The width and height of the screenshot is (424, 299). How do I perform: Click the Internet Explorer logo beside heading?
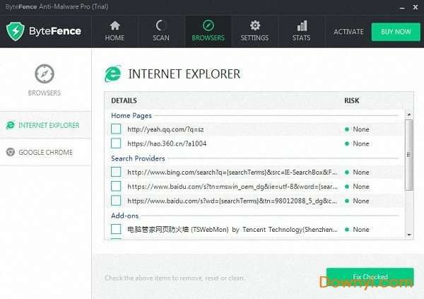(x=113, y=74)
